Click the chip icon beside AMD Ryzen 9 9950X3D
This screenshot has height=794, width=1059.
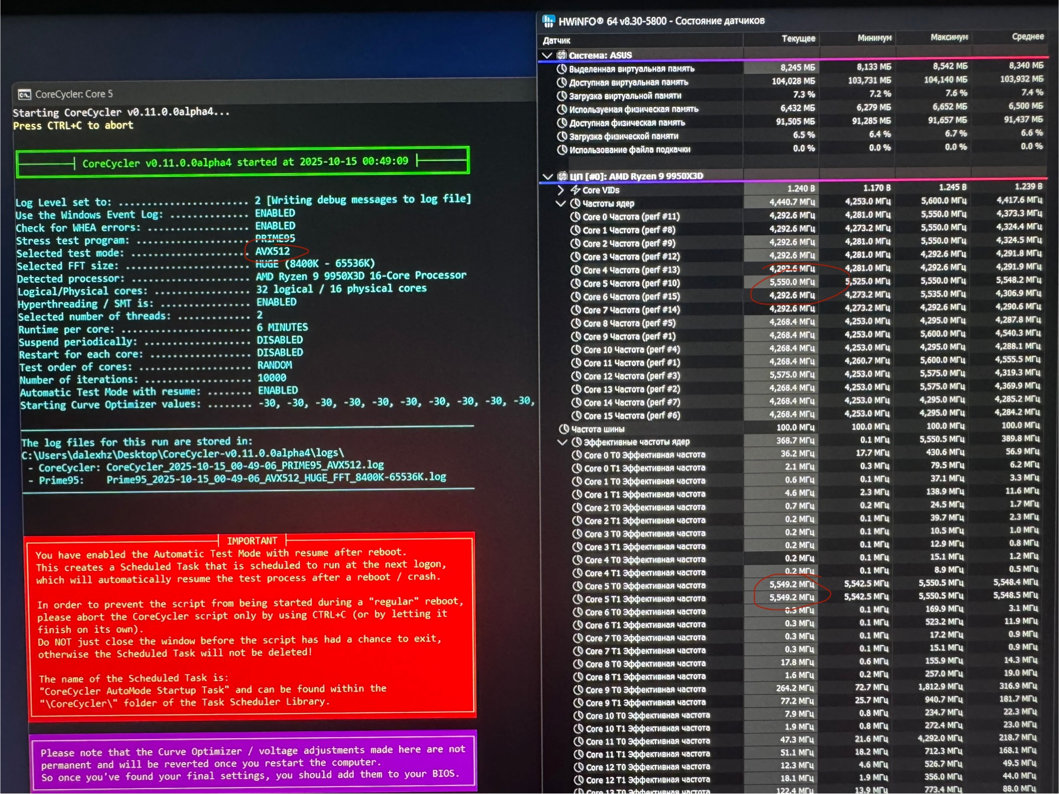tap(562, 176)
